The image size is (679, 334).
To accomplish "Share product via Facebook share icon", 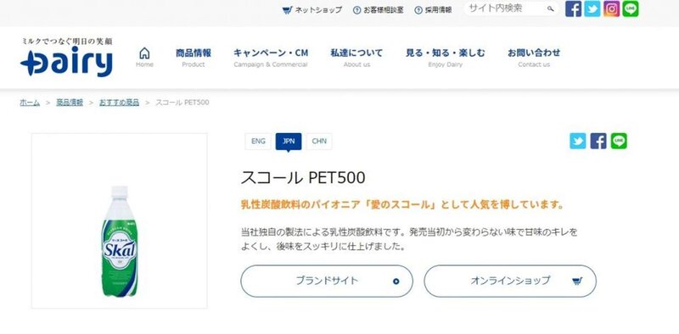I will click(x=598, y=141).
